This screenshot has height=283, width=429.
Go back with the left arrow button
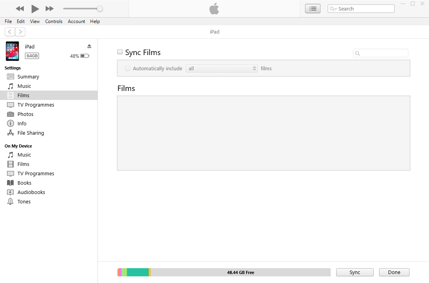click(x=10, y=32)
